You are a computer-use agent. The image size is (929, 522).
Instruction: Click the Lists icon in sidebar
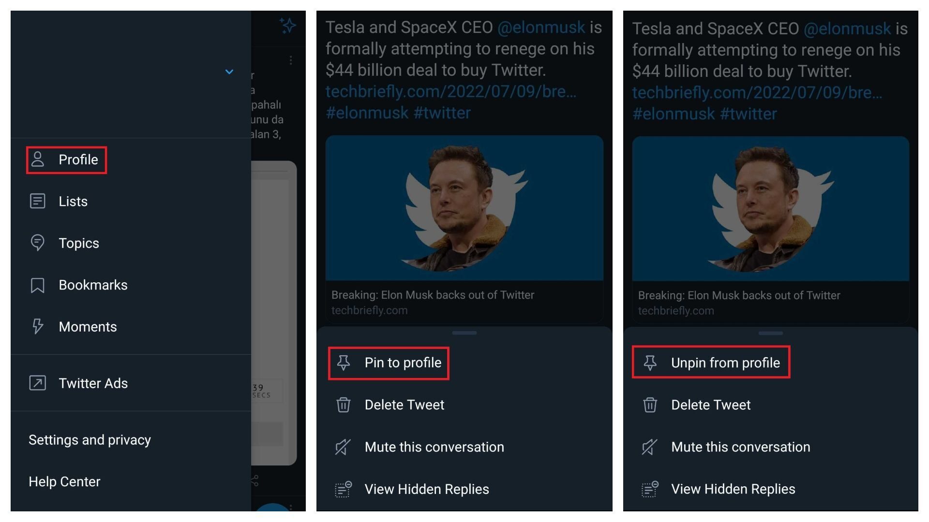[37, 201]
